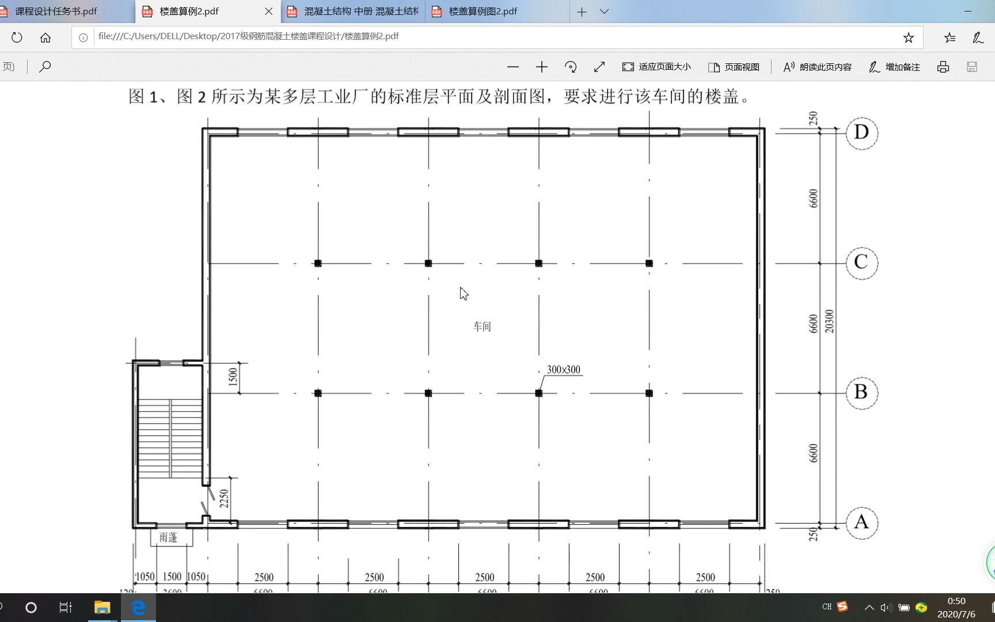The height and width of the screenshot is (622, 995).
Task: Switch the PDF to full screen view
Action: [x=599, y=67]
